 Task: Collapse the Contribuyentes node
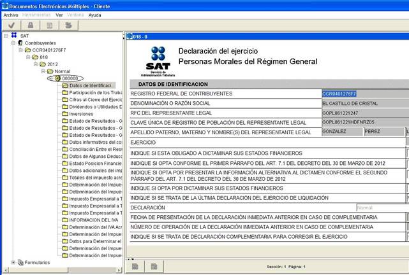click(13, 43)
